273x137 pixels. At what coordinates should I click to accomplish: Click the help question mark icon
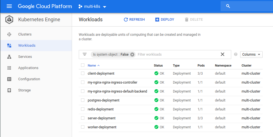pyautogui.click(x=236, y=54)
